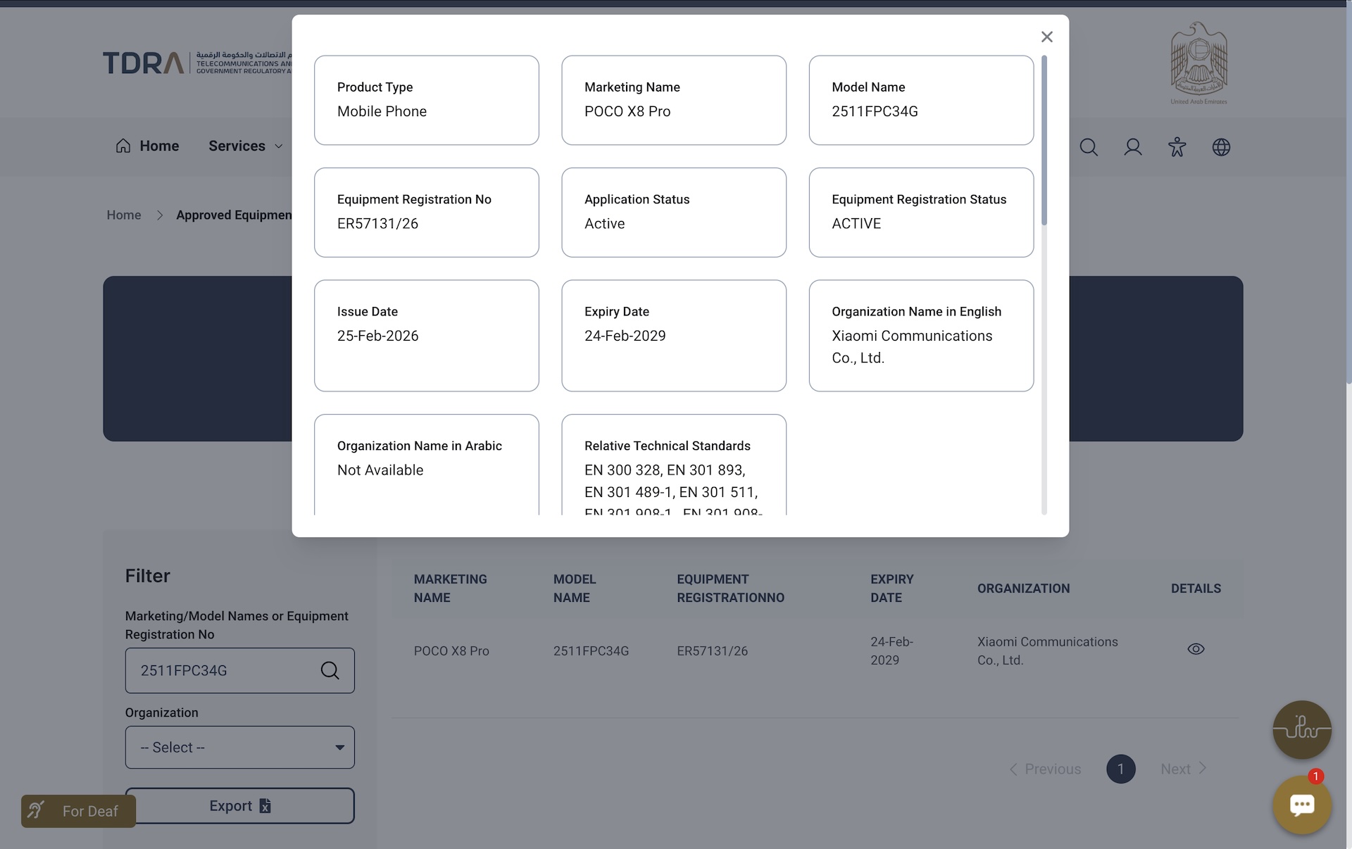1352x849 pixels.
Task: Expand the Services menu chevron
Action: (279, 146)
